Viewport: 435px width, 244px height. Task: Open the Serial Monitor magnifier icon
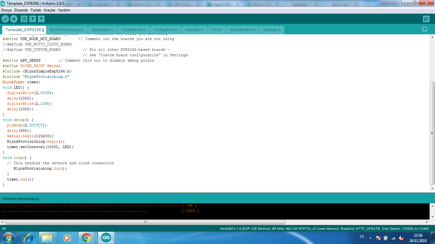click(426, 19)
